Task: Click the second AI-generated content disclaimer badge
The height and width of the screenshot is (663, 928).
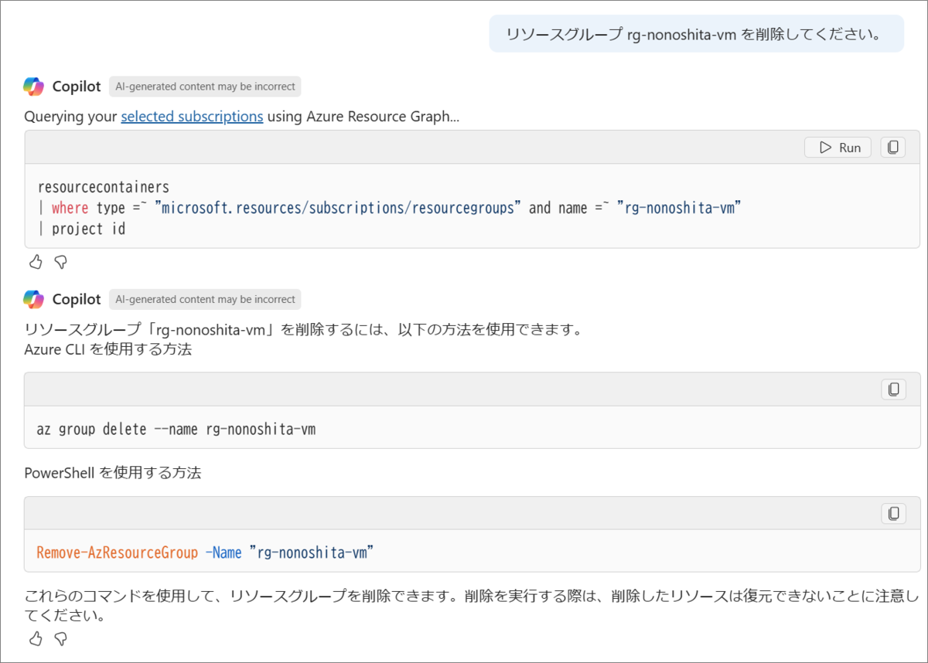Action: click(x=205, y=299)
